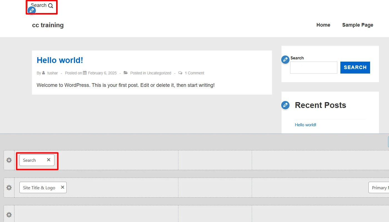Select the Site Title & Logo element

pos(43,188)
